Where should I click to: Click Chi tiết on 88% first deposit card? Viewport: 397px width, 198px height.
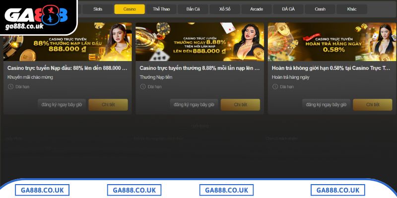coord(108,104)
